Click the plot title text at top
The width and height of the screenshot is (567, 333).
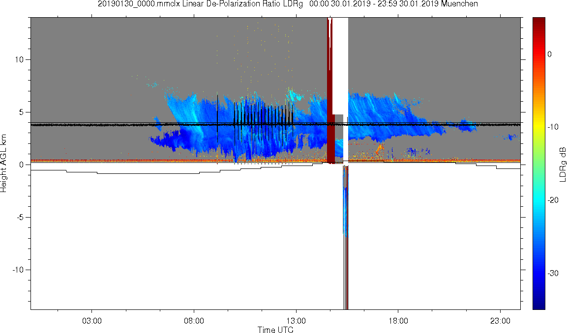pos(288,4)
